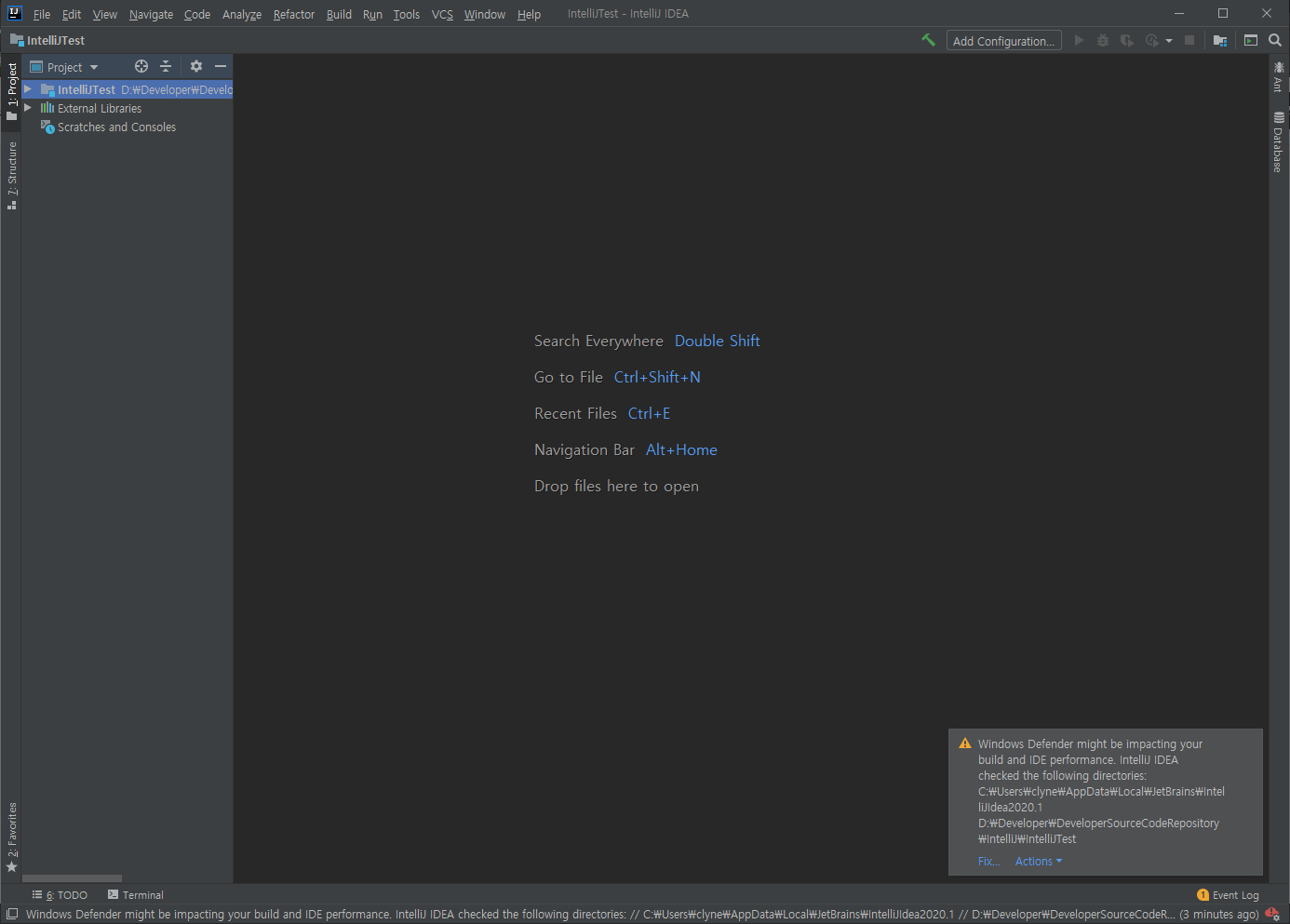Screen dimensions: 1290x924
Task: Click the Build Project hammer icon
Action: coord(928,40)
